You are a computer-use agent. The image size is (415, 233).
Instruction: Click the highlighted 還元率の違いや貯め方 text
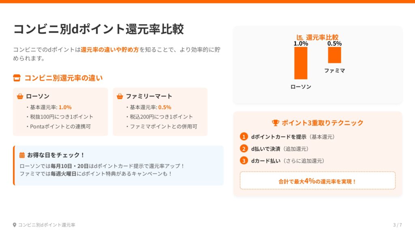pos(109,49)
